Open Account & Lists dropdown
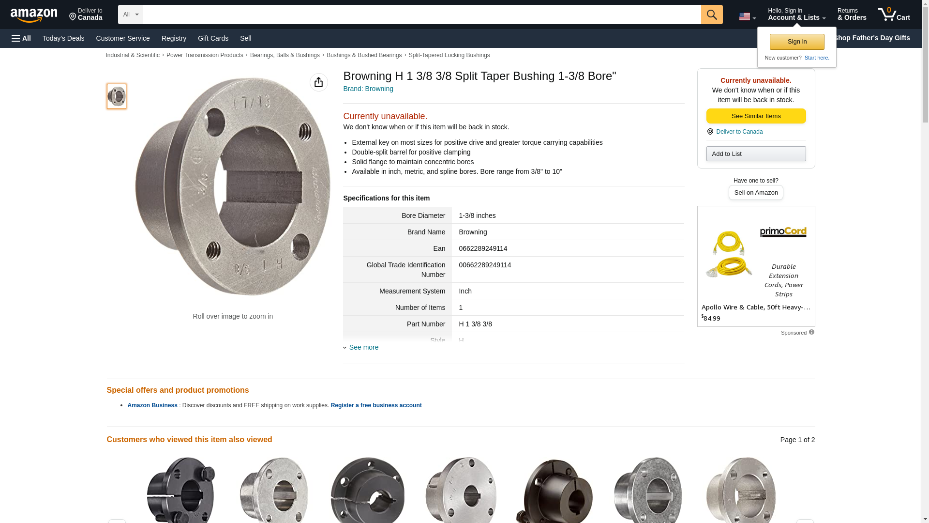 click(796, 15)
